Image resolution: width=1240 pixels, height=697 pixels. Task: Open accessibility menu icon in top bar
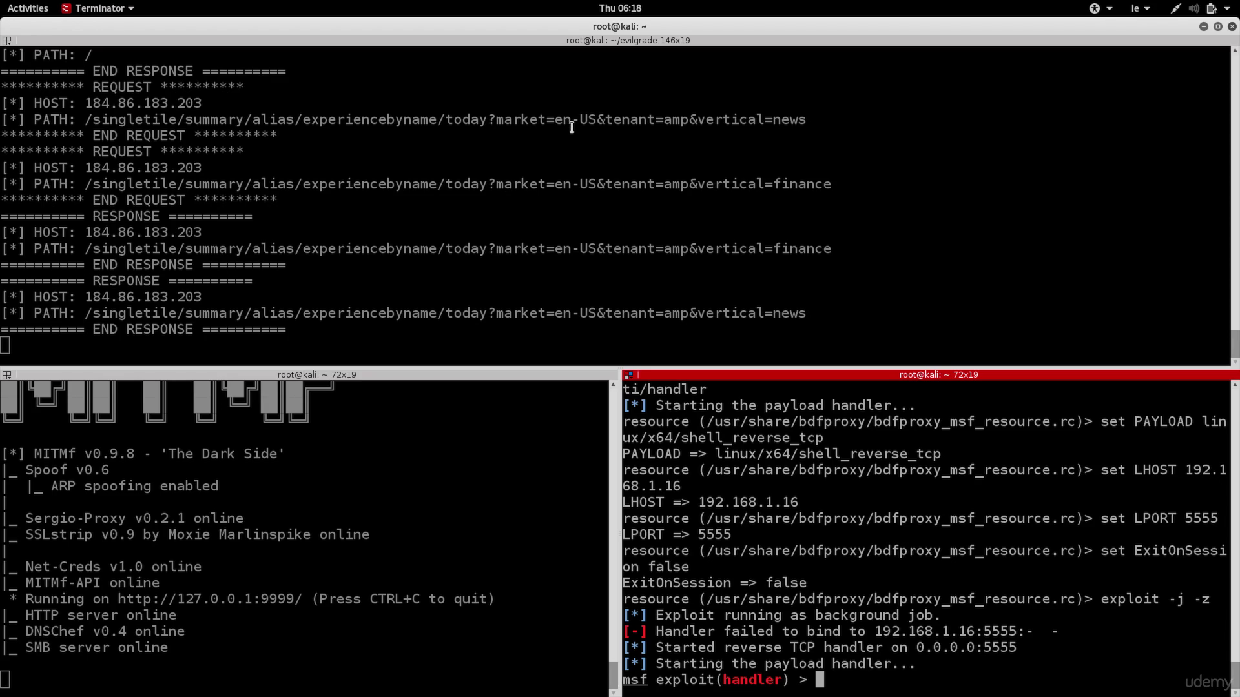(1095, 8)
